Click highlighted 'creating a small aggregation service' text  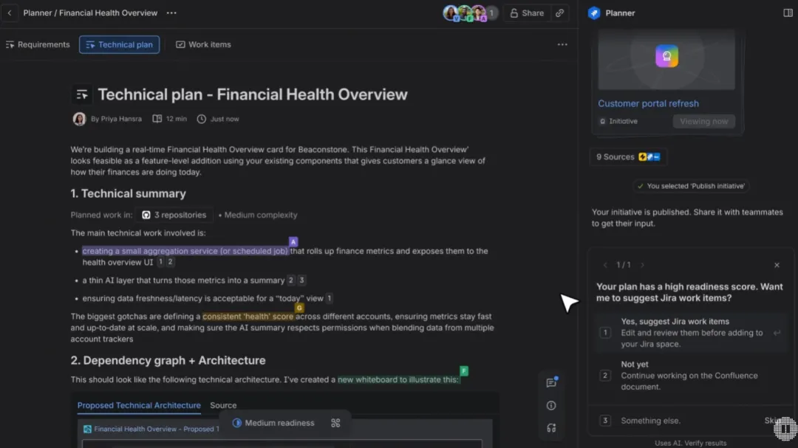(185, 251)
